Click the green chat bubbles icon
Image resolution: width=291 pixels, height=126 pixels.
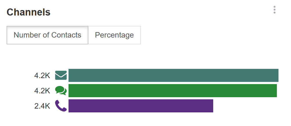click(x=61, y=91)
